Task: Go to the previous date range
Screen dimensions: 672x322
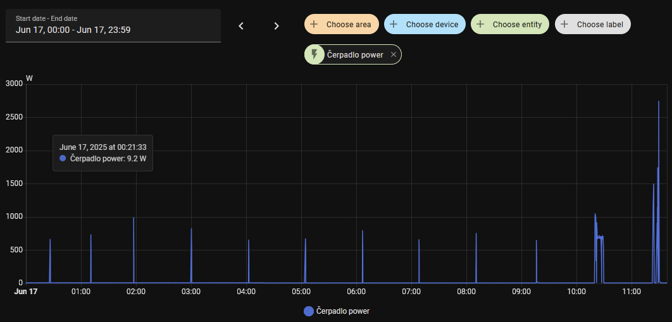Action: [x=241, y=26]
